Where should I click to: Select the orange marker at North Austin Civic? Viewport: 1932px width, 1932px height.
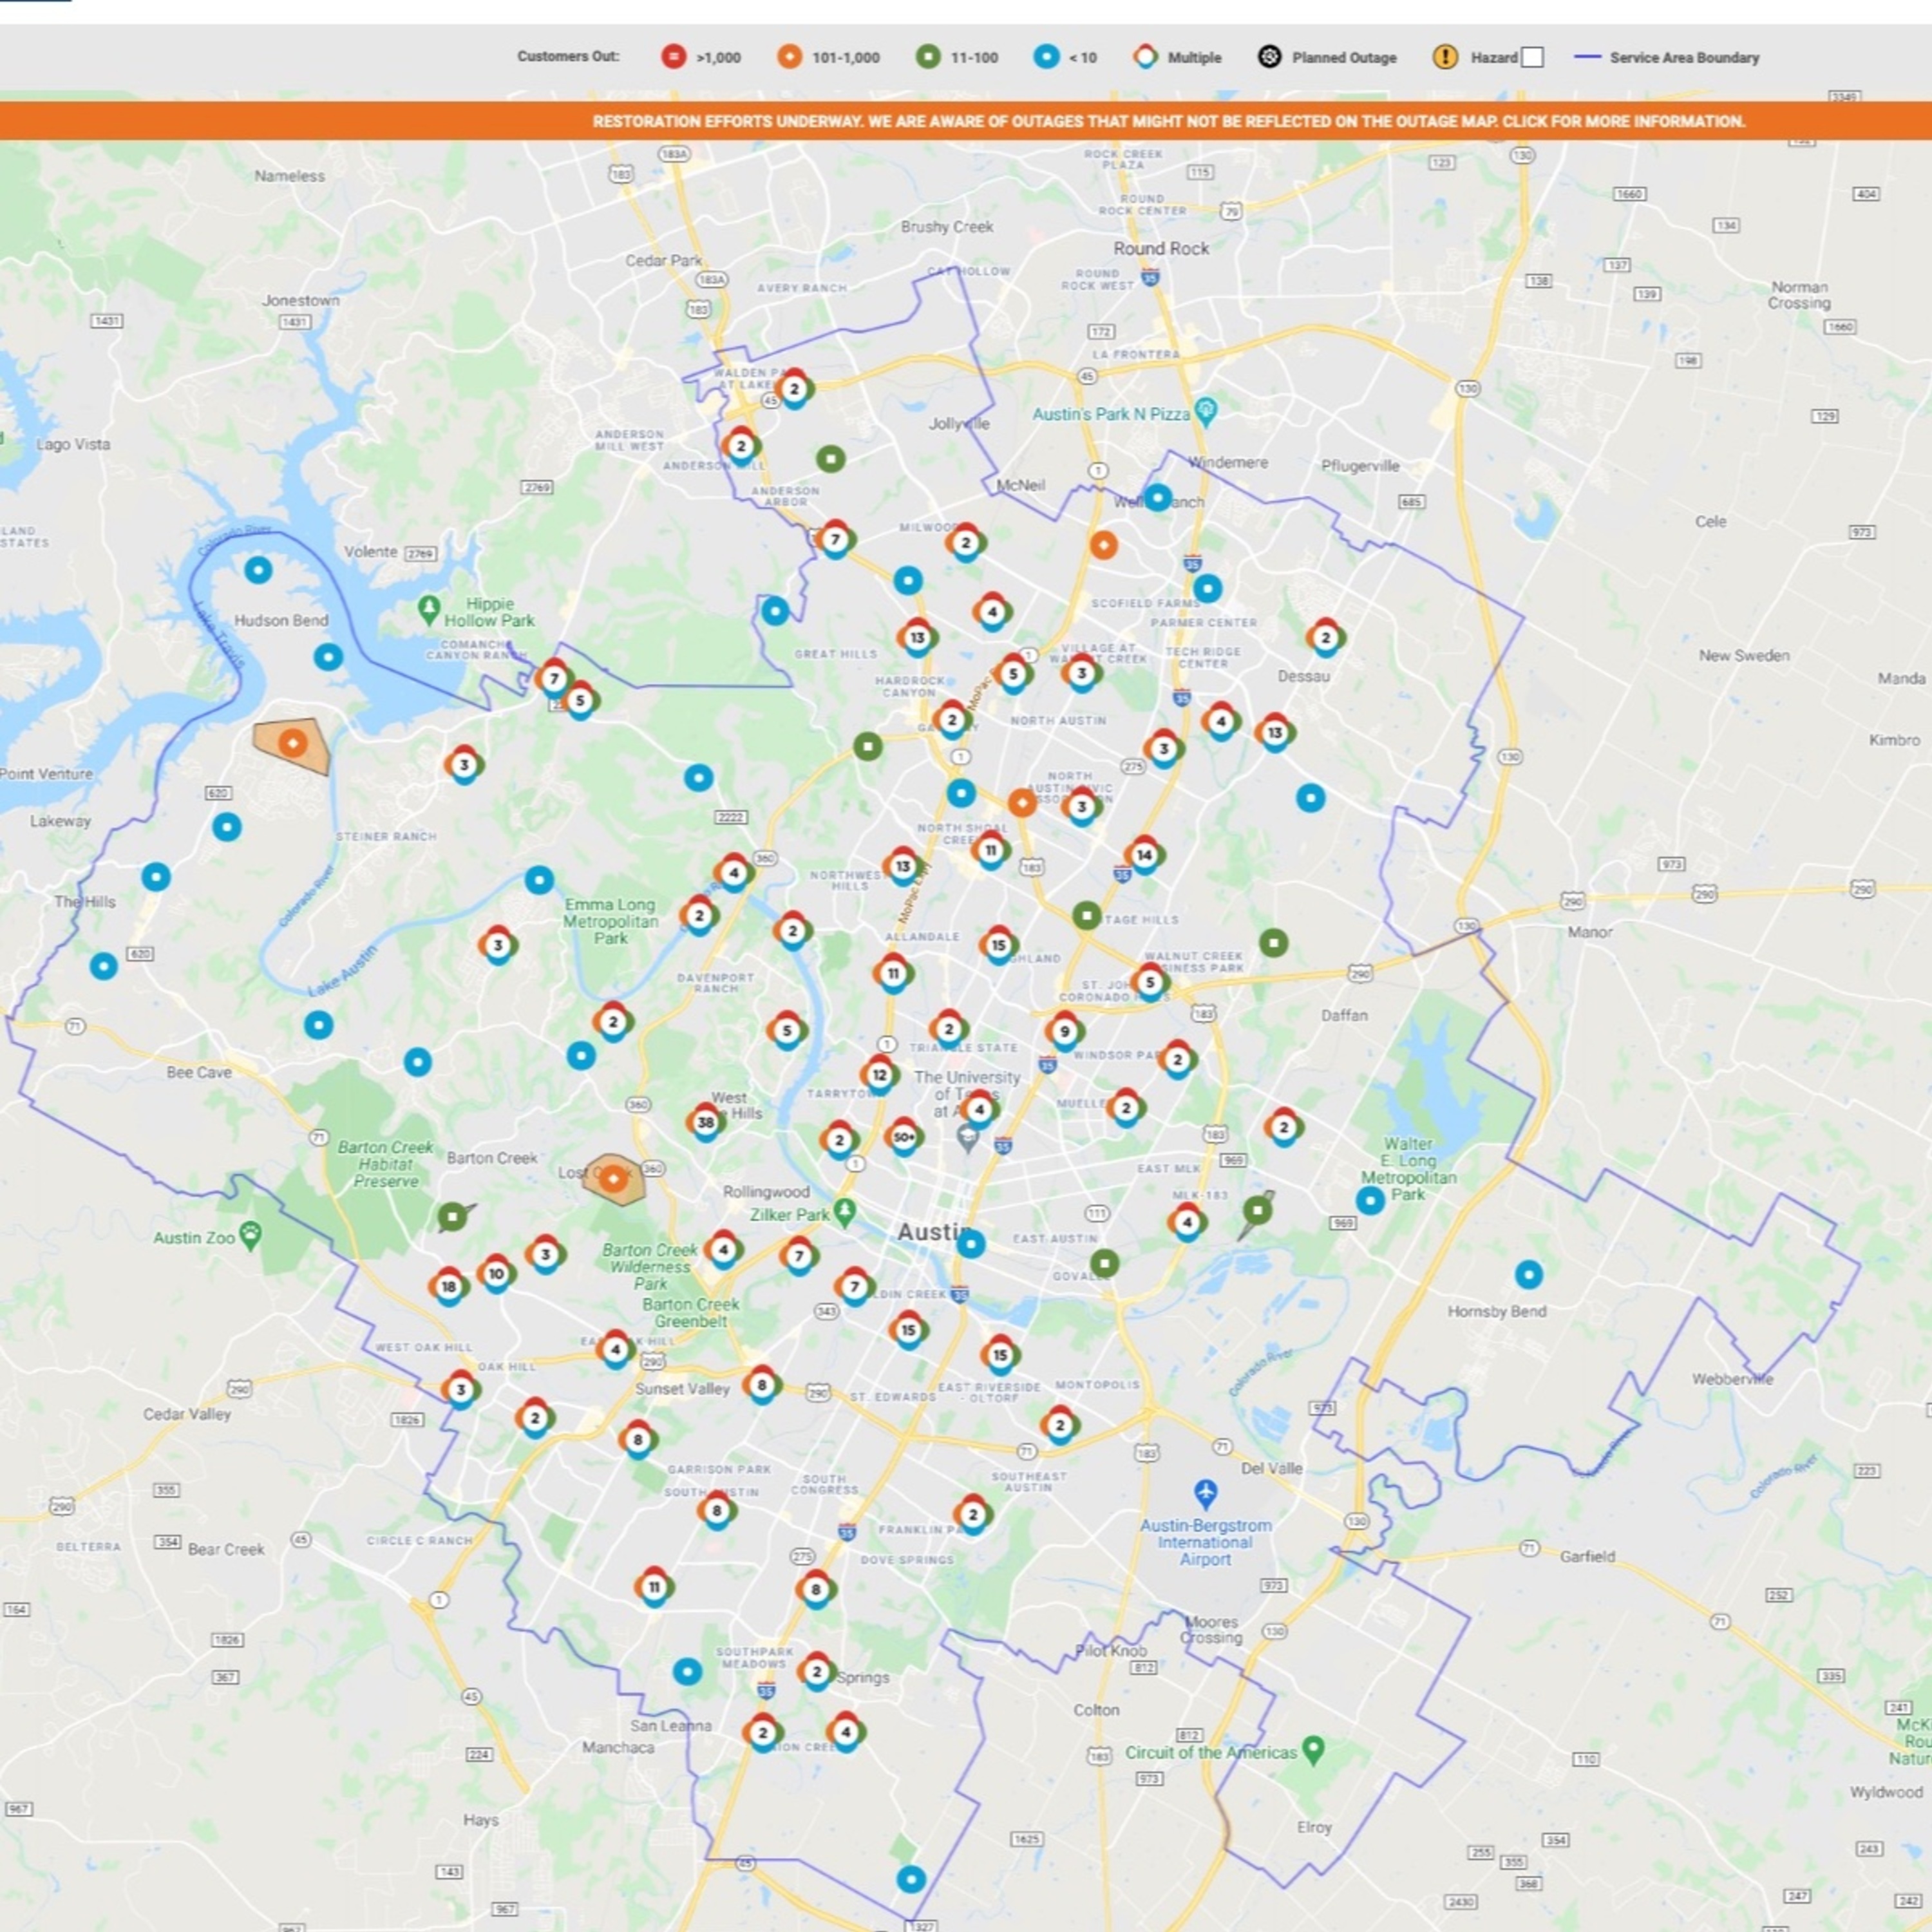1022,802
